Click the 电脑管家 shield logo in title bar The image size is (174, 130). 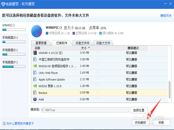pyautogui.click(x=3, y=4)
